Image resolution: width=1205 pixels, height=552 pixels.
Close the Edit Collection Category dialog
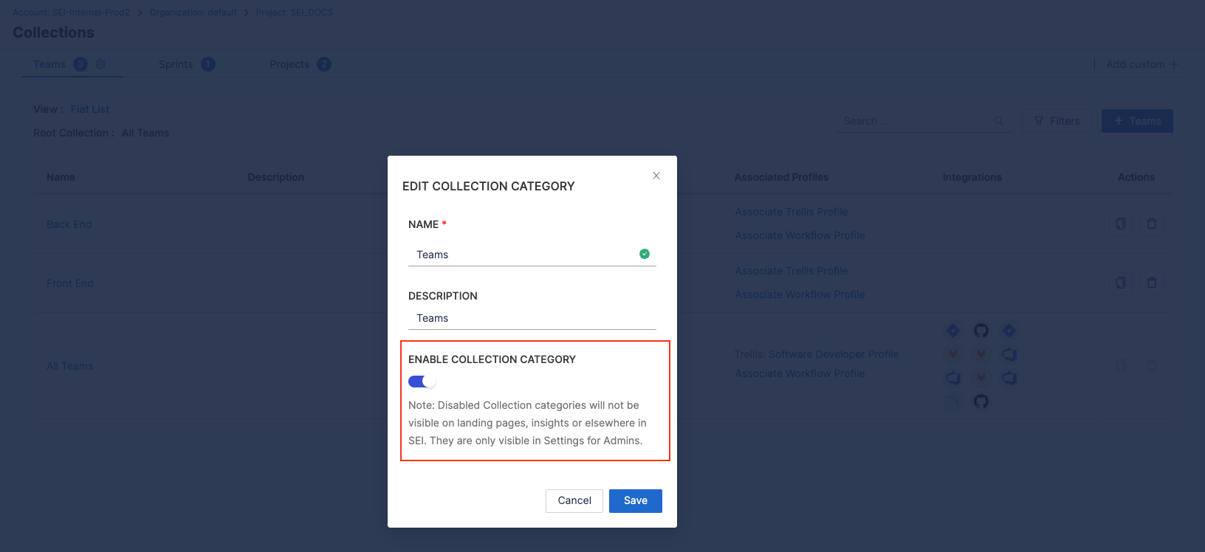[x=656, y=176]
